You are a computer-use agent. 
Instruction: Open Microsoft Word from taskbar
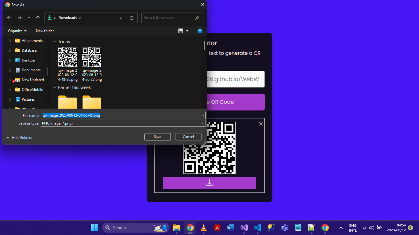231,228
